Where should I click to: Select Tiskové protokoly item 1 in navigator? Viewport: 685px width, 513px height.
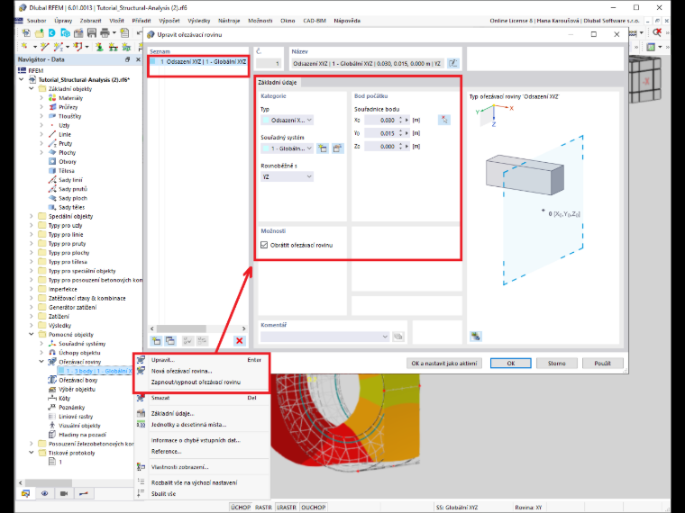60,462
